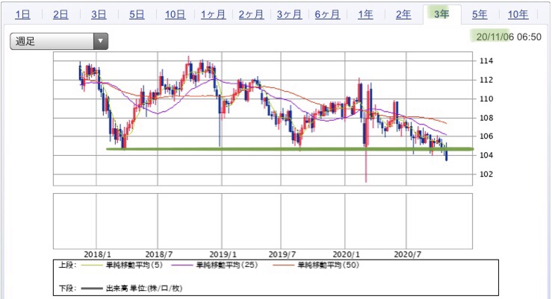Show the 5年 chart range
This screenshot has width=552, height=299.
point(480,14)
